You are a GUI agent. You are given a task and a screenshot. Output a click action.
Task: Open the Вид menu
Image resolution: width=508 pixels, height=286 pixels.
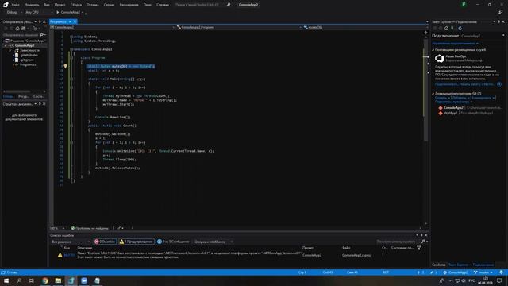(47, 5)
